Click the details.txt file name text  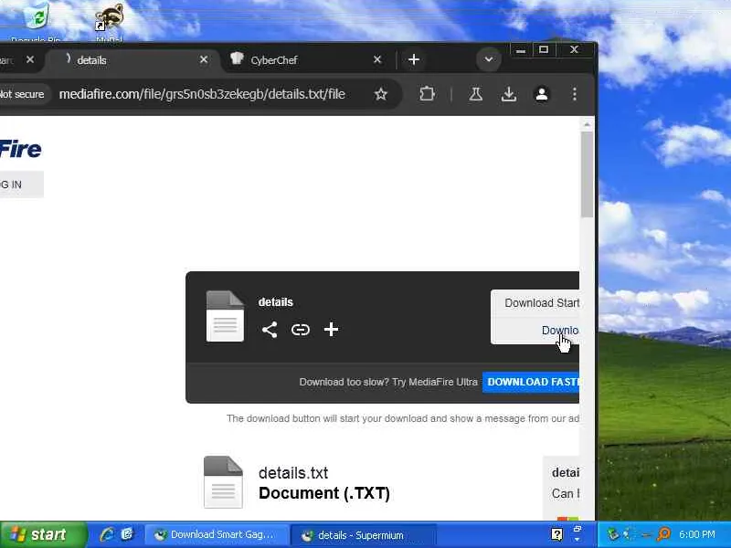coord(293,473)
